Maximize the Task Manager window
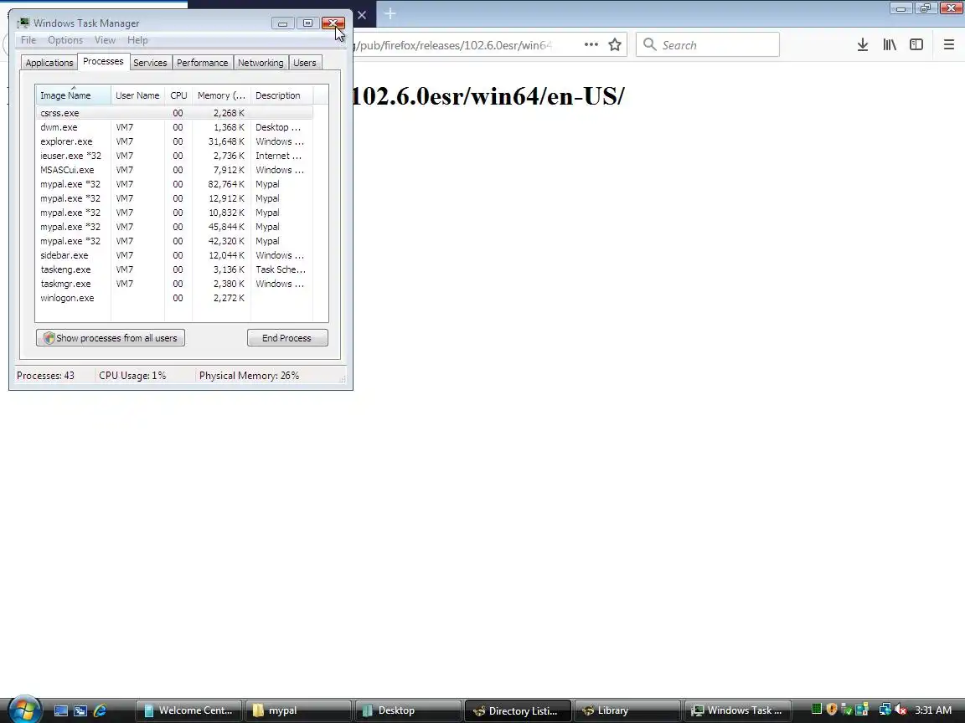 pos(307,23)
